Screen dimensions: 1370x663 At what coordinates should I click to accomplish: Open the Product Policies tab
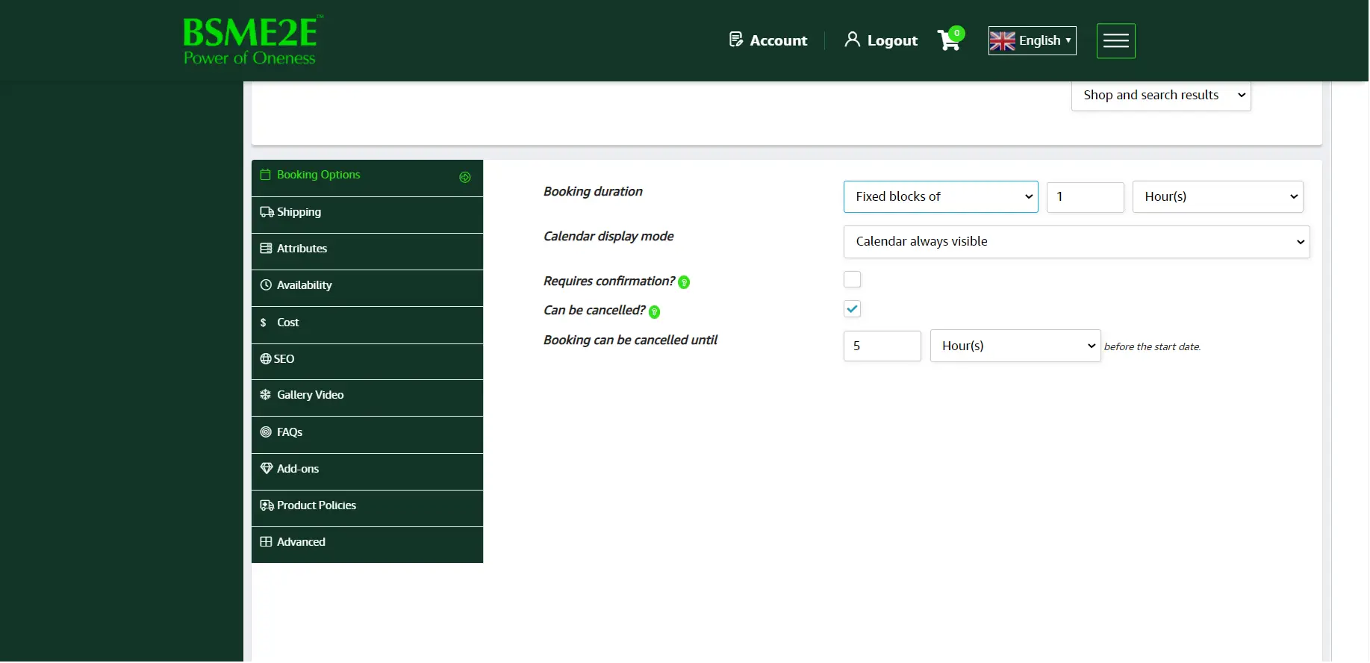[x=367, y=508]
